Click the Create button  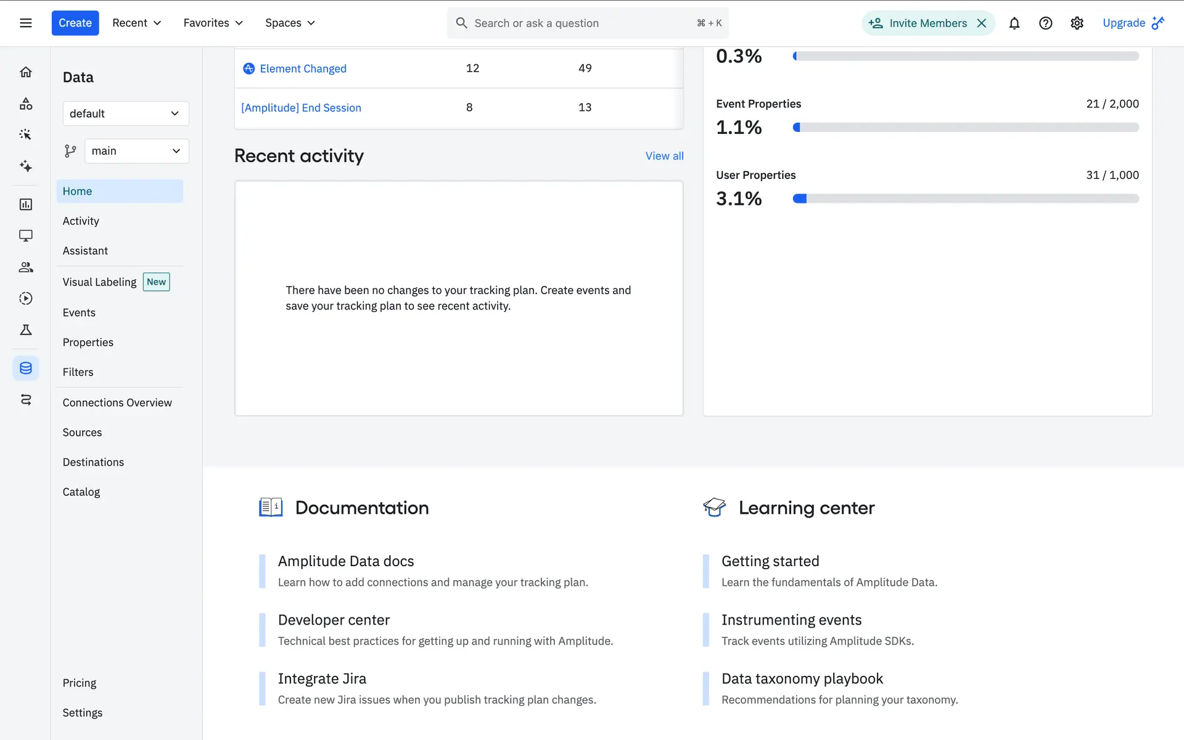coord(75,23)
